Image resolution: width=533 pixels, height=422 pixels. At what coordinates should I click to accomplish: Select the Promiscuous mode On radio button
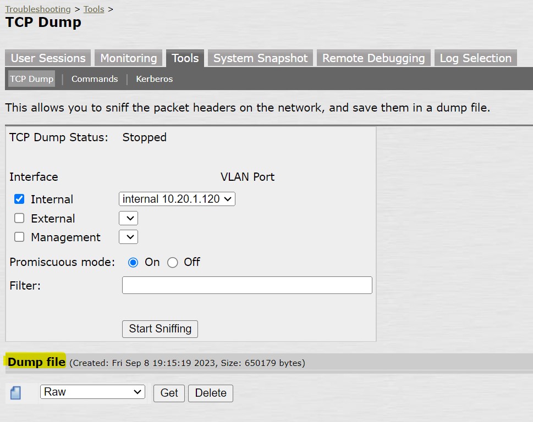[133, 263]
